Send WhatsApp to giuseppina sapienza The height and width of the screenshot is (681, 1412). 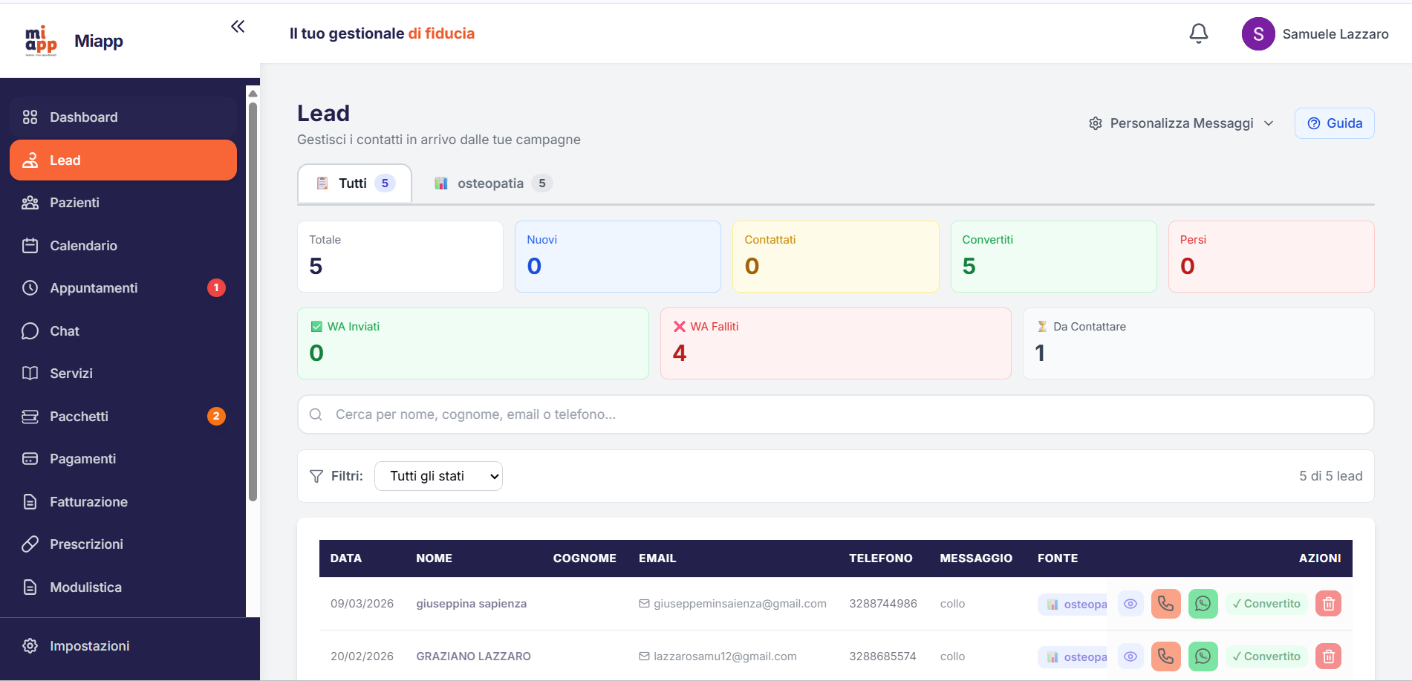pyautogui.click(x=1203, y=604)
